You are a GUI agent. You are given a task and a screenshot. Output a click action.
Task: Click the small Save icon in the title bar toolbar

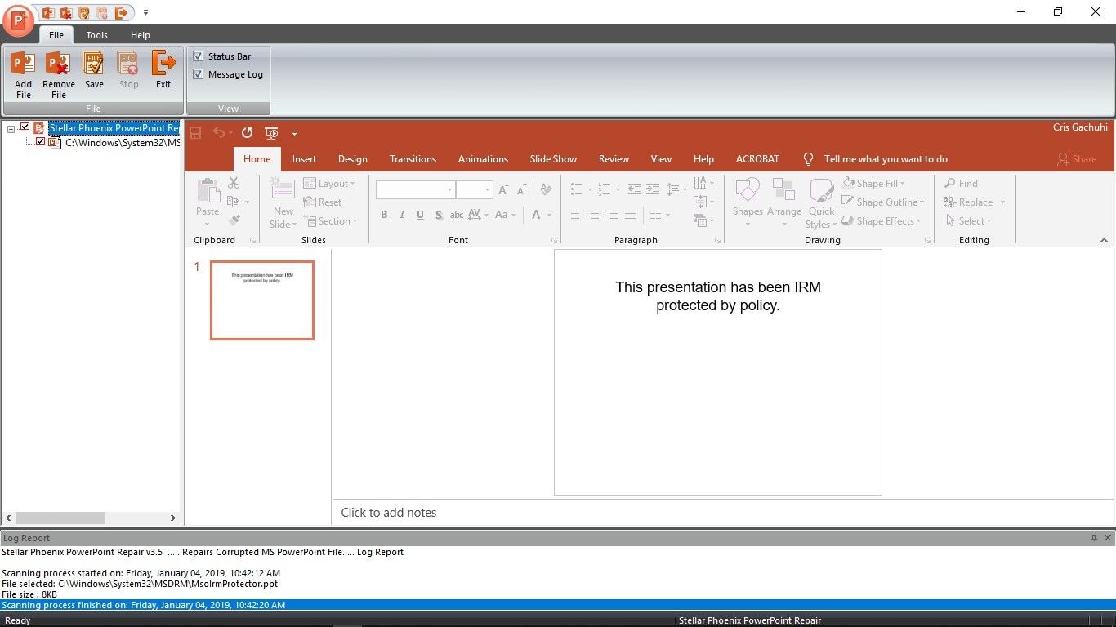84,12
